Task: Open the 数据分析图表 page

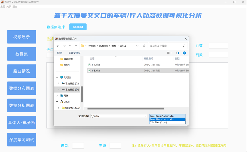Action: coord(22,105)
